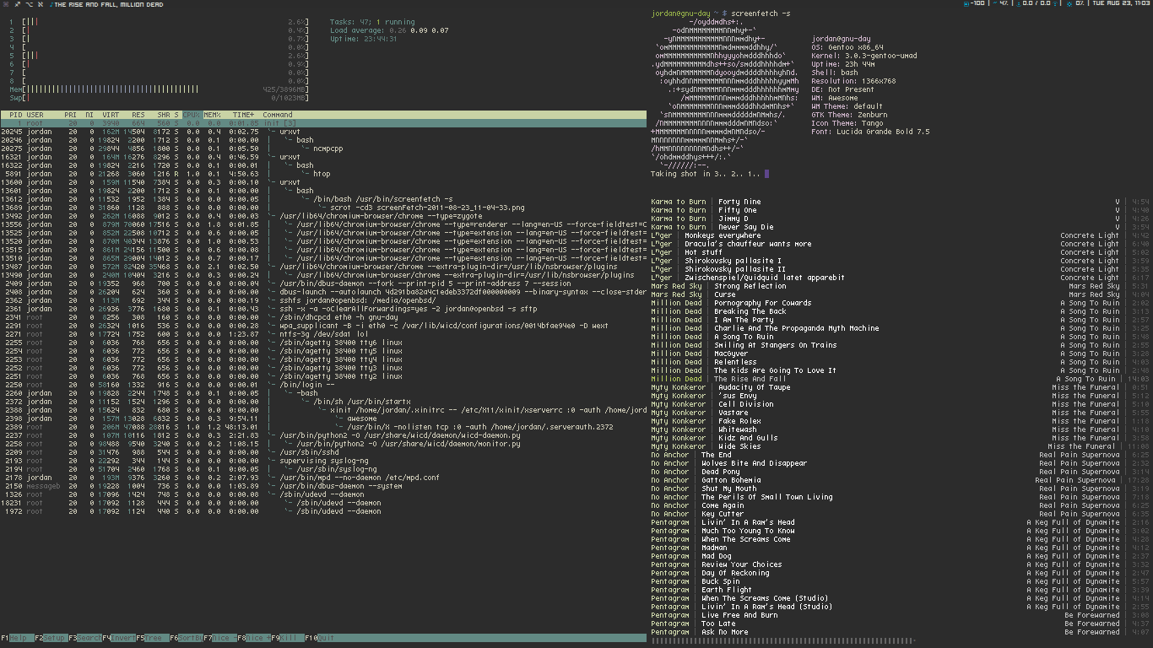Click F7 Nice - in htop footer
This screenshot has height=648, width=1153.
pos(219,638)
